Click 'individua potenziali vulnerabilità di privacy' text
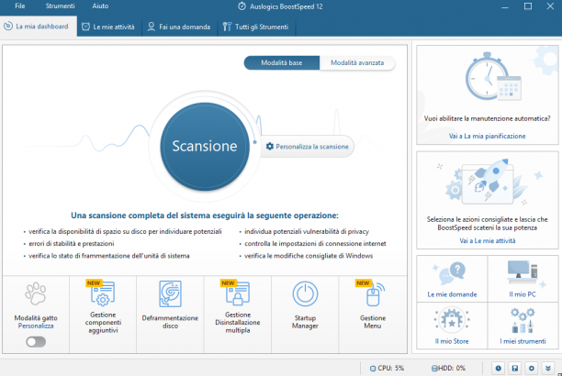Screen dimensions: 562x376 [307, 232]
